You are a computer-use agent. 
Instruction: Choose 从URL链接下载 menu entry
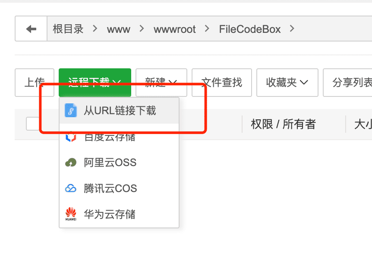point(119,111)
